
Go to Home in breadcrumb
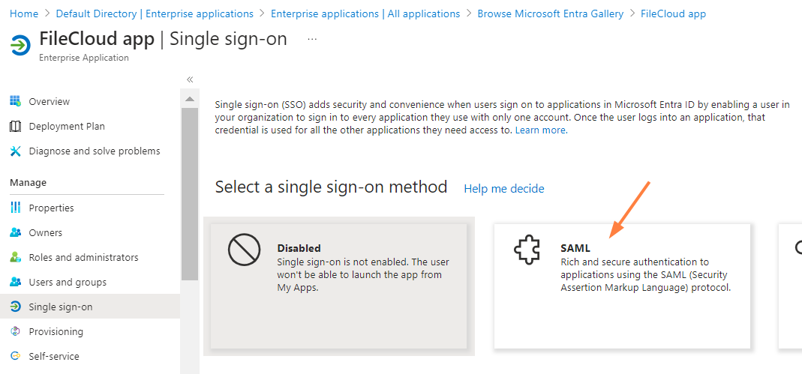24,13
